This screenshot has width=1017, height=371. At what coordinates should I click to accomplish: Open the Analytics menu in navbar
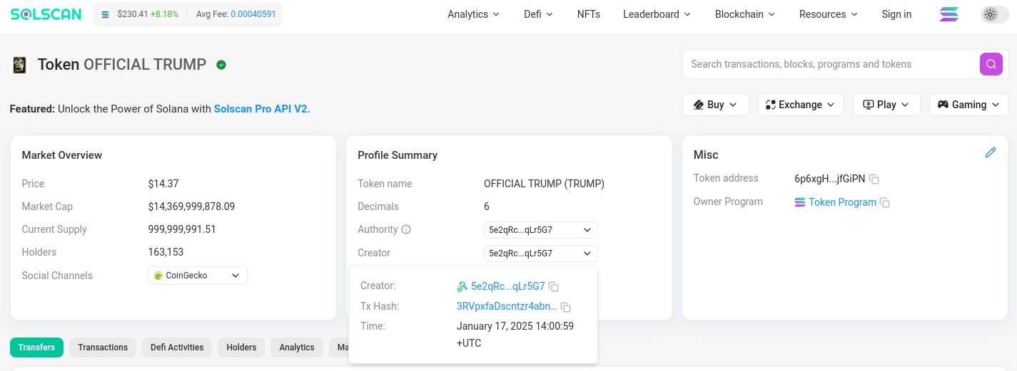click(473, 14)
